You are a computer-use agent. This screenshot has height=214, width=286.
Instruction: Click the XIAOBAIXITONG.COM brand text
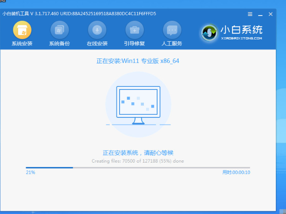tap(241, 39)
